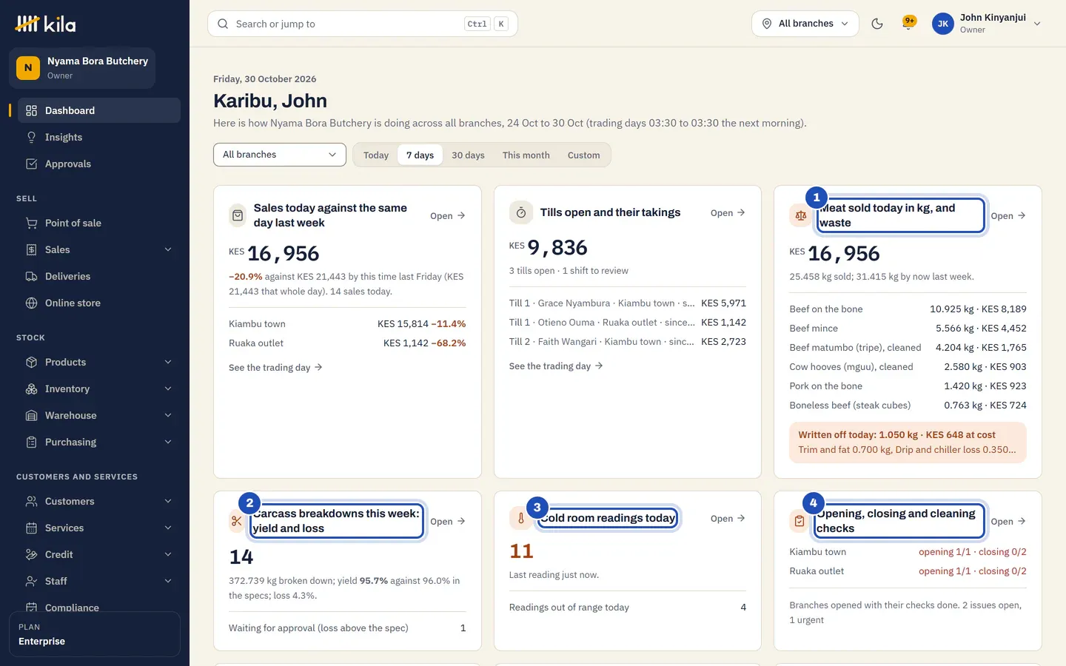Screen dimensions: 1066x666
Task: Click See the trading day under Tills
Action: click(x=556, y=366)
